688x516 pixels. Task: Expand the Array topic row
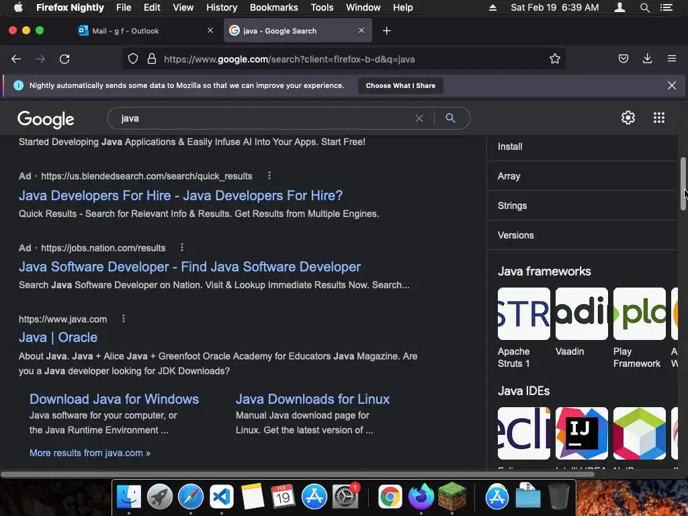(x=583, y=176)
